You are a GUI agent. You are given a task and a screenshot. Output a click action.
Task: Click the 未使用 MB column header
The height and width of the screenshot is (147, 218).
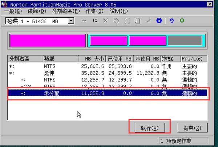tap(147, 59)
